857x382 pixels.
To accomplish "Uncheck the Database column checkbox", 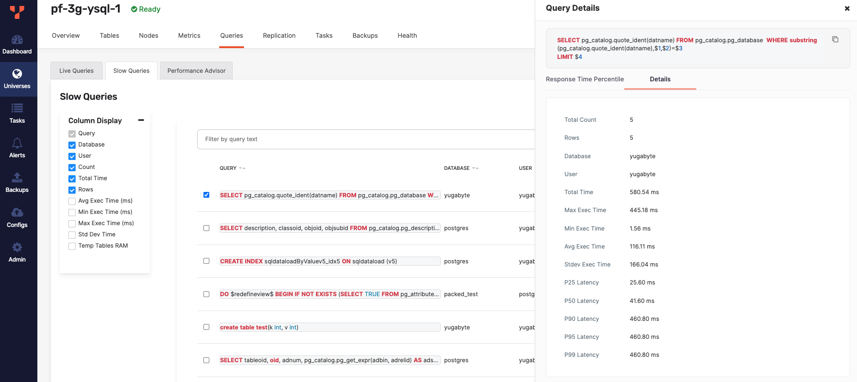I will pyautogui.click(x=72, y=145).
